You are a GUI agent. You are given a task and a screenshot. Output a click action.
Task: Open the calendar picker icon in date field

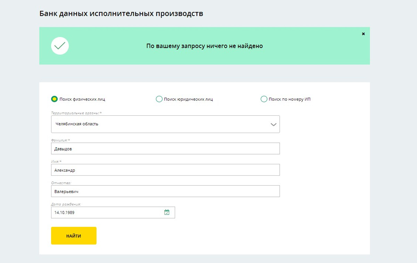click(167, 212)
